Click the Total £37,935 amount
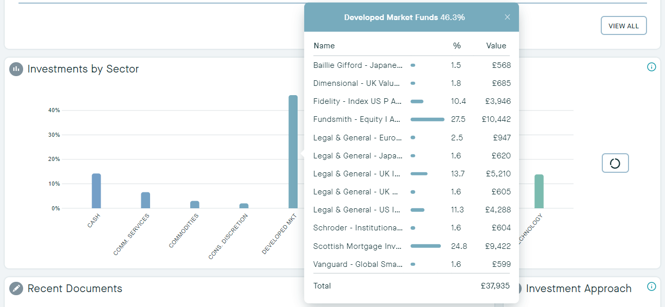The height and width of the screenshot is (307, 665). pos(494,286)
